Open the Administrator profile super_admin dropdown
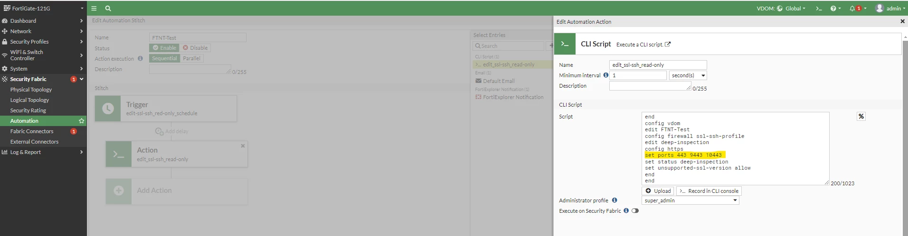 coord(690,200)
